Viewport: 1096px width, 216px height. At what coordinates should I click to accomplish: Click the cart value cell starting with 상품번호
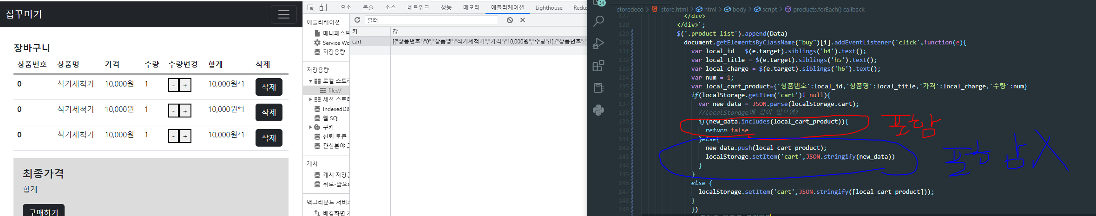(x=489, y=41)
